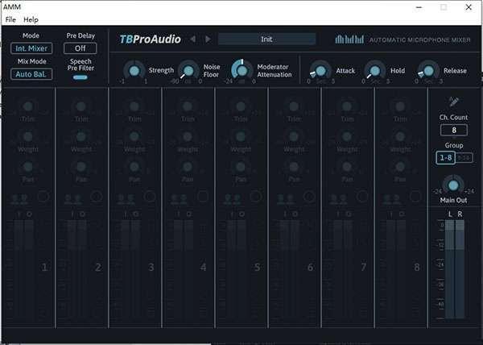The width and height of the screenshot is (483, 345).
Task: Open the preset list showing Init
Action: coord(266,39)
